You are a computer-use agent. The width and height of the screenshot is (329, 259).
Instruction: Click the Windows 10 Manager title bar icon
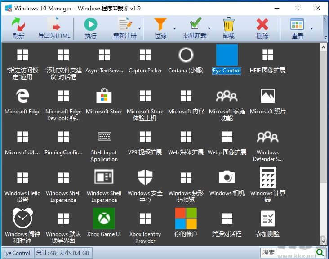pyautogui.click(x=9, y=8)
